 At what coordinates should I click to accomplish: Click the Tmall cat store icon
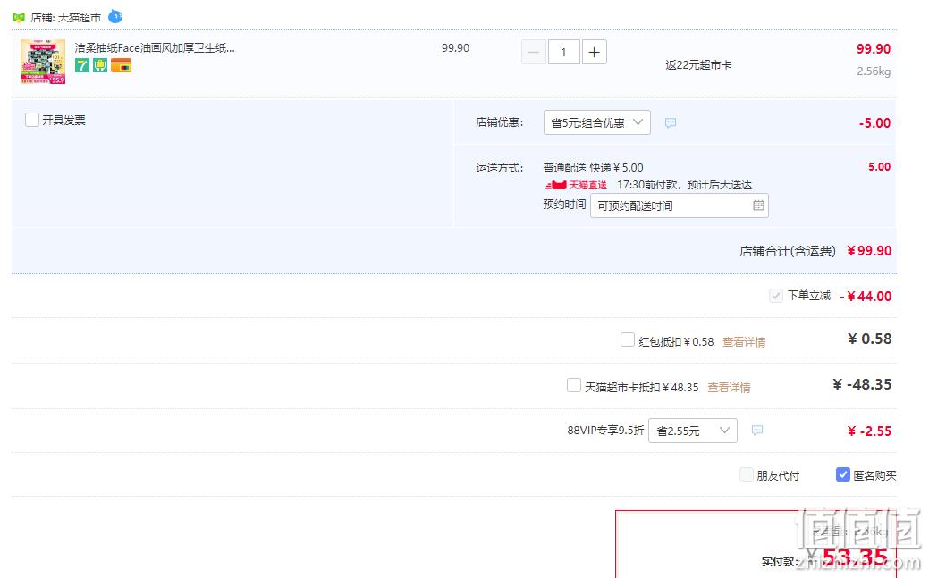click(19, 17)
